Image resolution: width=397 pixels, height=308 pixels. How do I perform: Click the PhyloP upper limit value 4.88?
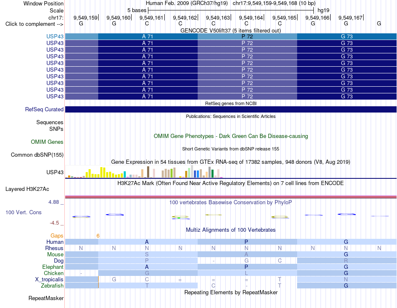pos(53,202)
